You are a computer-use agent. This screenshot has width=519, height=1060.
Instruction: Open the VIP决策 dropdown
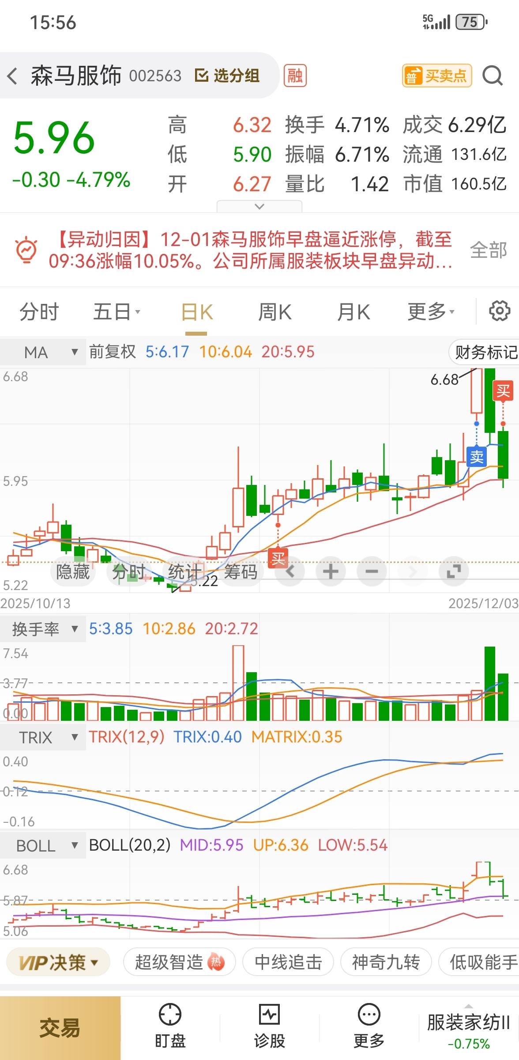click(x=58, y=962)
